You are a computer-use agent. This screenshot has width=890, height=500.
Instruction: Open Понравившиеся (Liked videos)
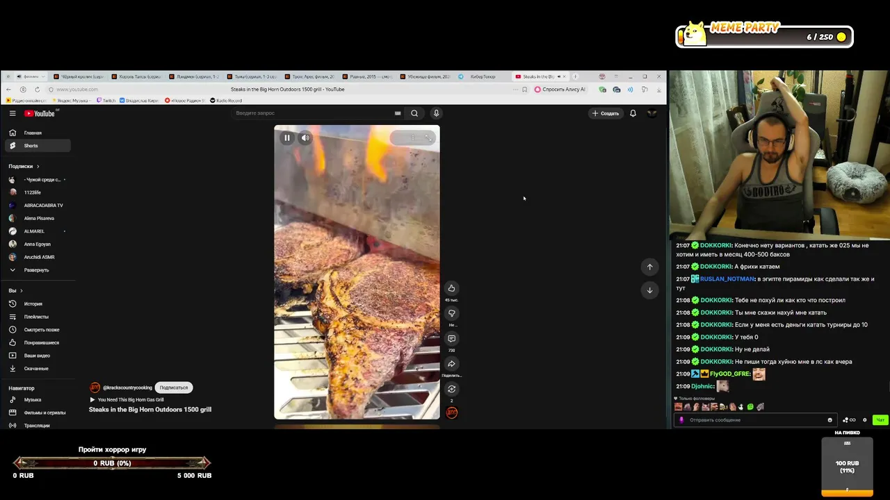(x=38, y=342)
